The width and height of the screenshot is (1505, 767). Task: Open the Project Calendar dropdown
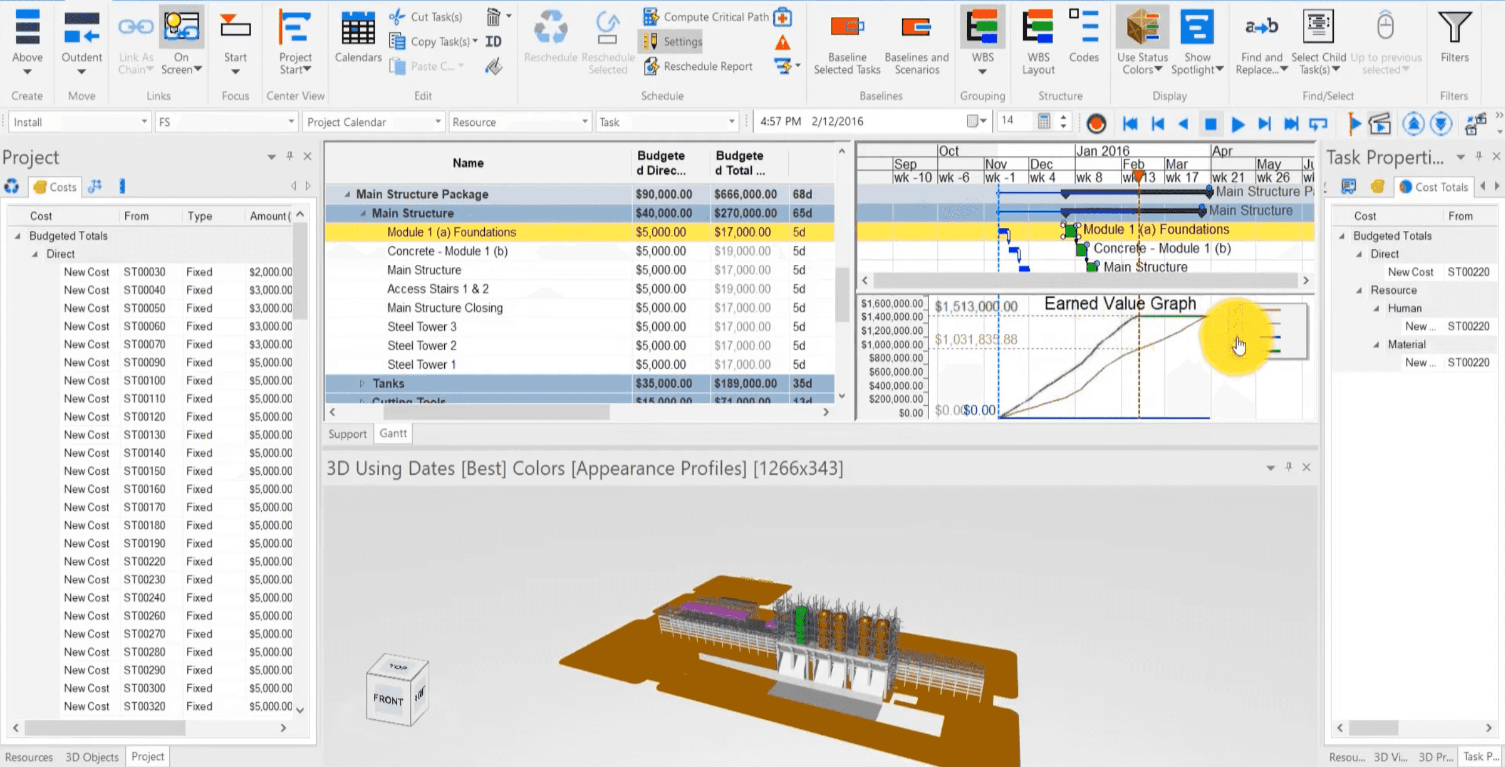(x=439, y=122)
